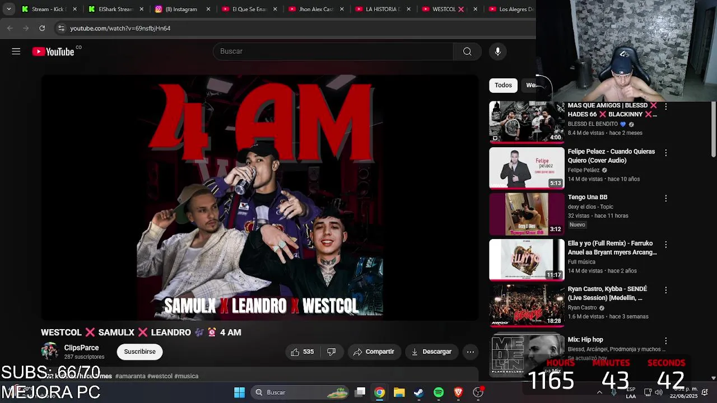Open notifications bell in system tray
The height and width of the screenshot is (403, 717).
[x=705, y=392]
